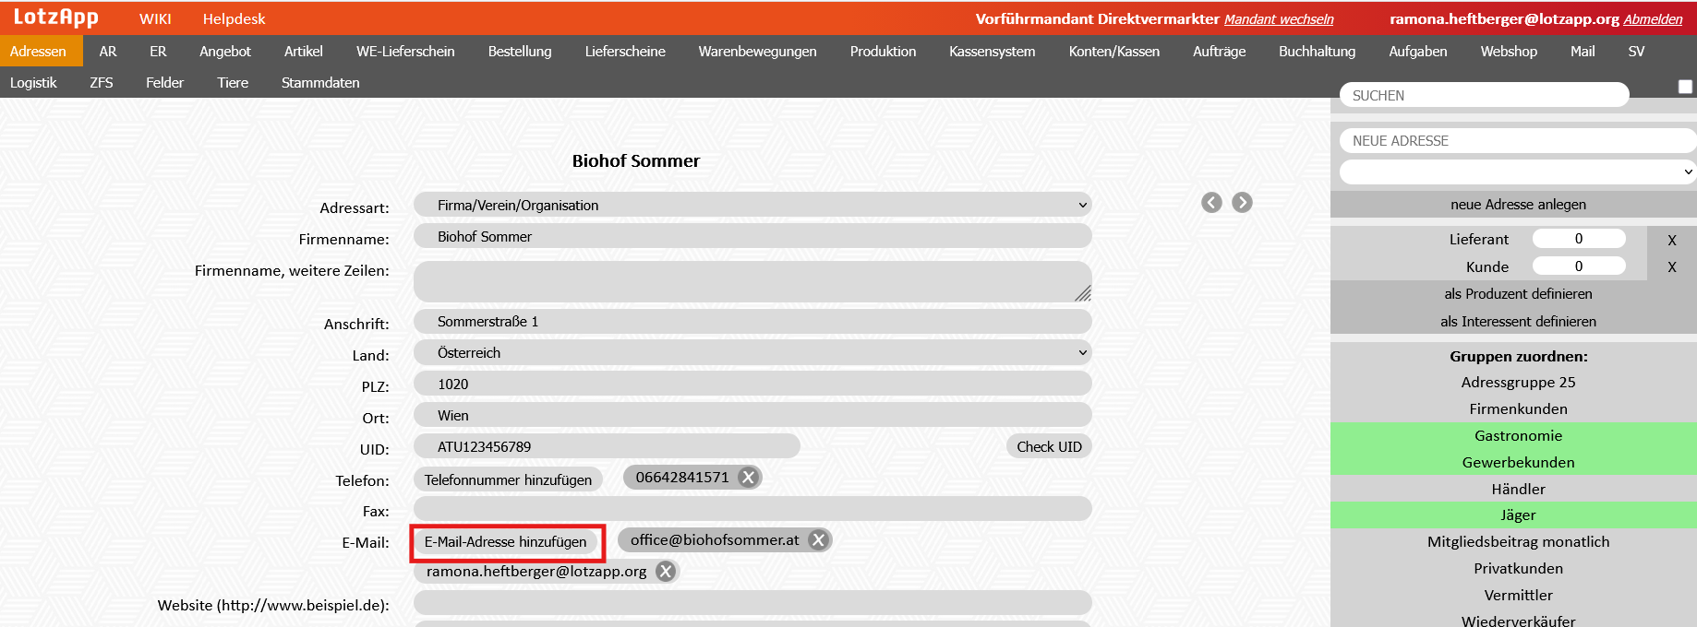This screenshot has width=1697, height=627.
Task: Clear Kunde number with X
Action: click(1671, 267)
